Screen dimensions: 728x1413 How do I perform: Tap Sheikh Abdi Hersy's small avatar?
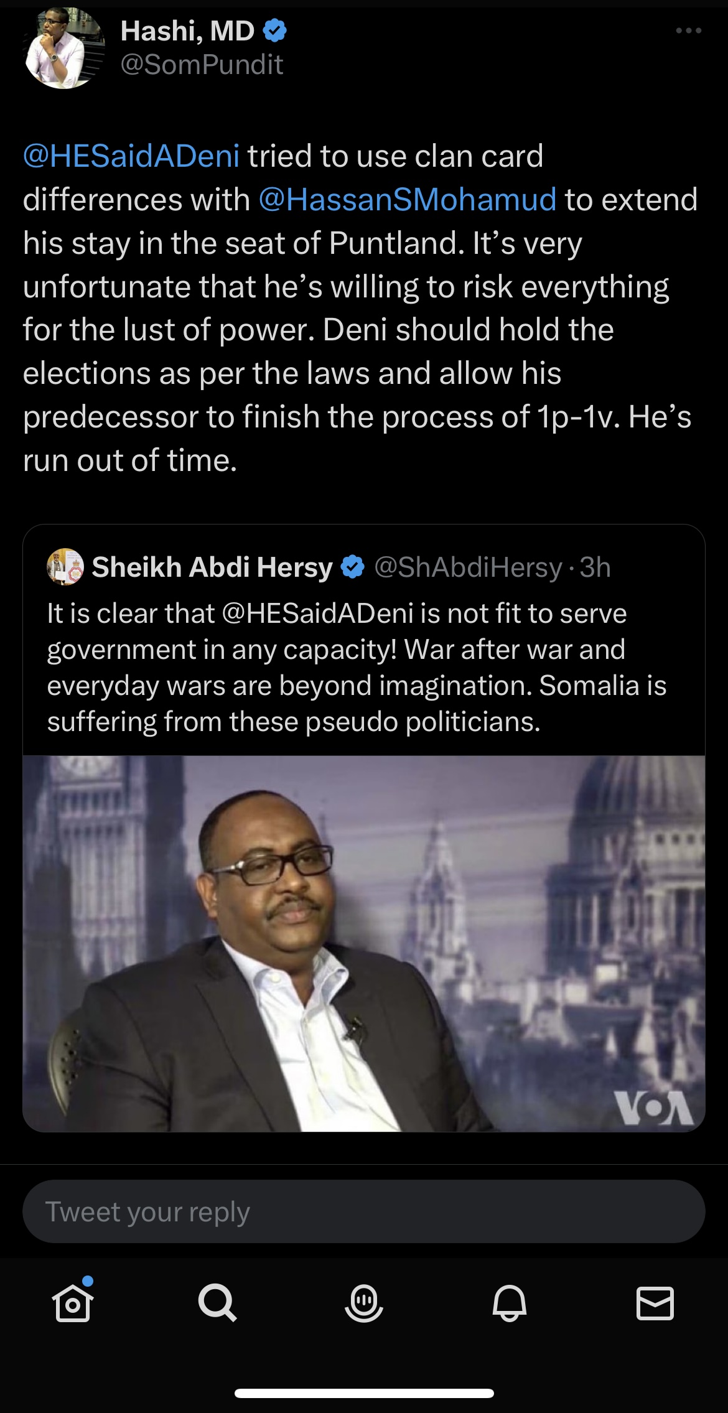[x=65, y=567]
